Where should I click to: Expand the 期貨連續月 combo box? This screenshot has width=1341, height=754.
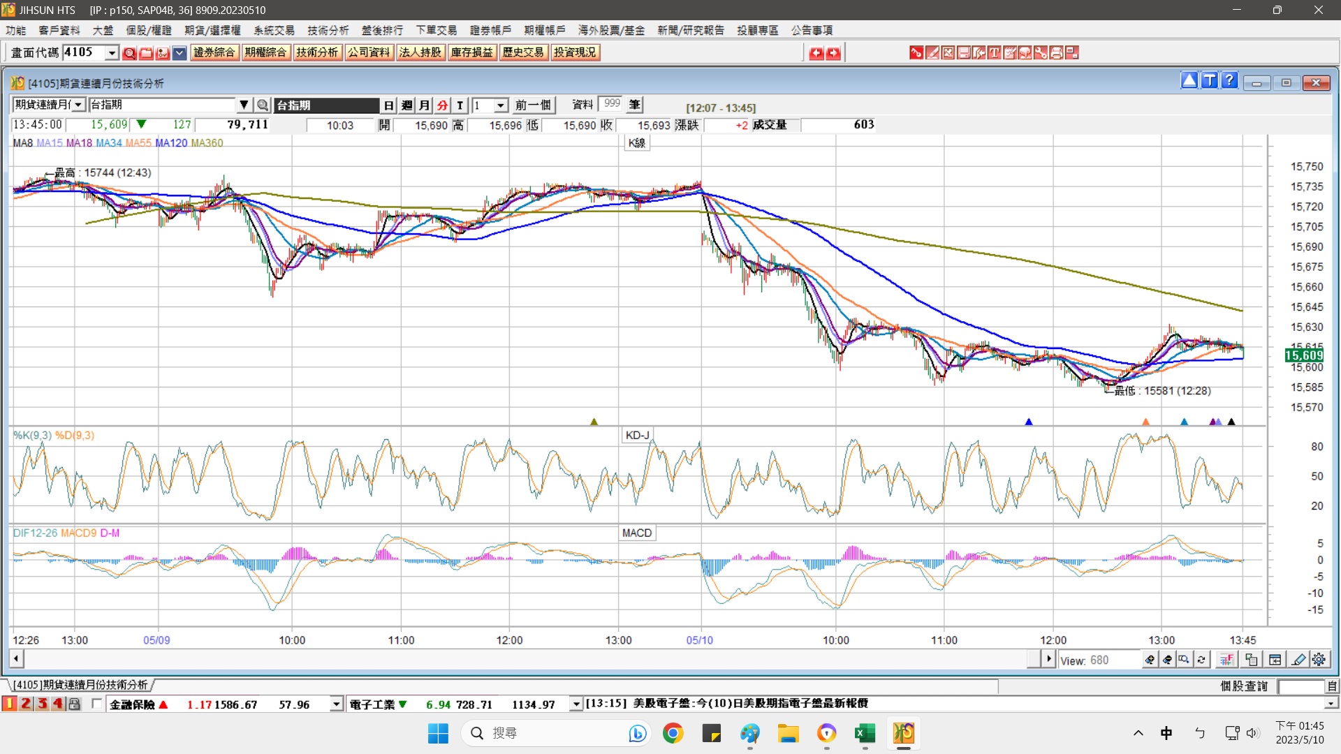78,105
